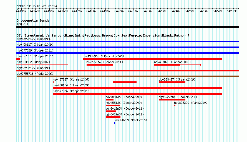The height and width of the screenshot is (142, 247).
Task: Click the 64160k ruler position
Action: (x=63, y=11)
